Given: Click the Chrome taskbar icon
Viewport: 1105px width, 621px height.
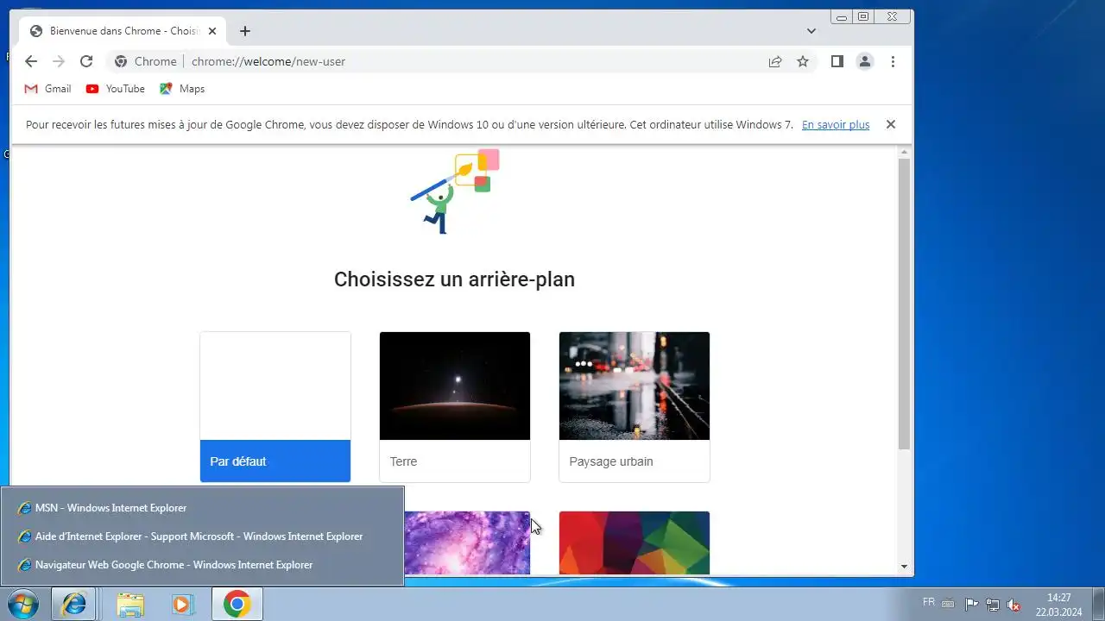Looking at the screenshot, I should (237, 604).
